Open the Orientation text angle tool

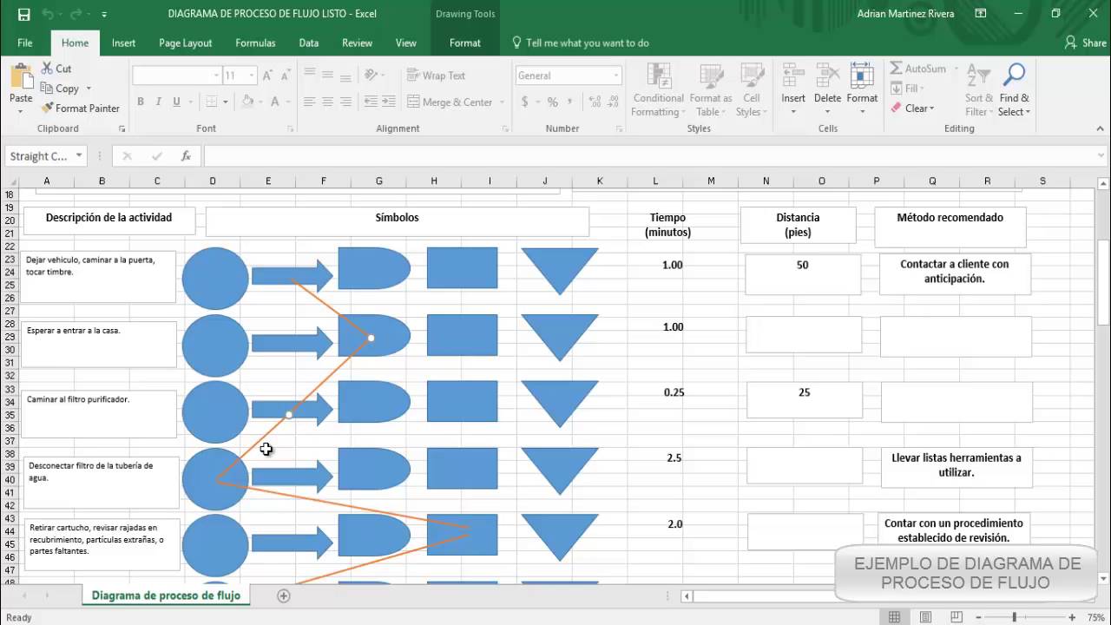372,76
